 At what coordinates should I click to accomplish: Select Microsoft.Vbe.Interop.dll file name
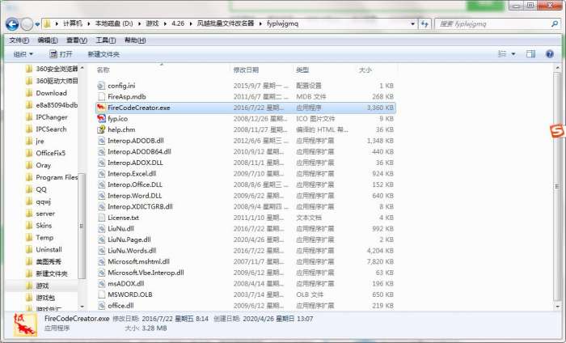[x=146, y=273]
